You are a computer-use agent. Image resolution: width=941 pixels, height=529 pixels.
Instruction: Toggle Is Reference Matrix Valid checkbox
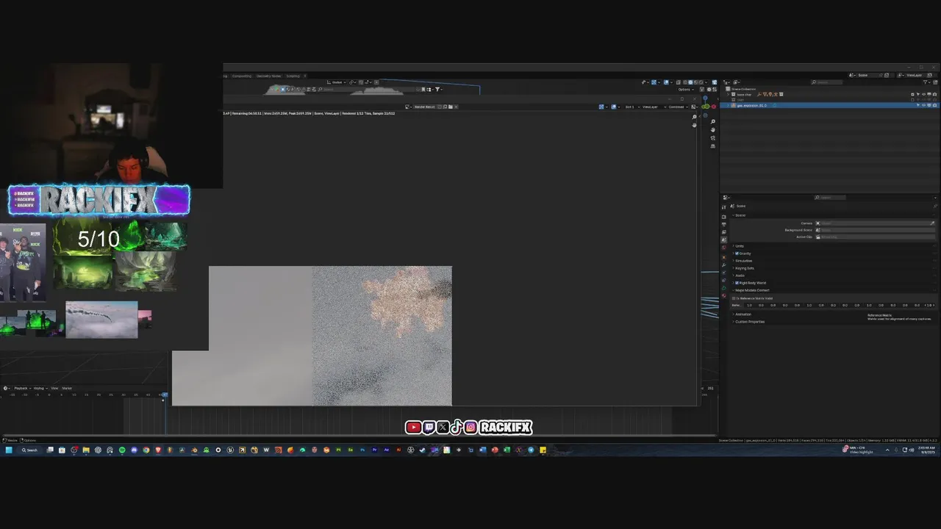tap(734, 298)
